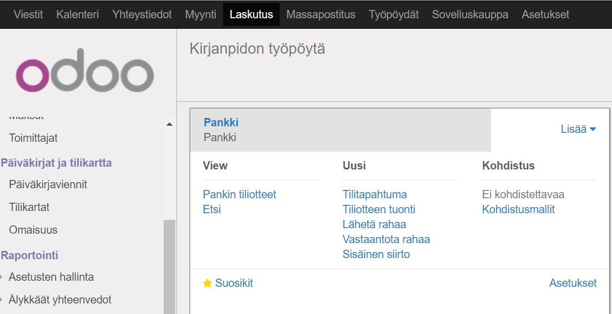This screenshot has width=612, height=314.
Task: Click Vastaantota rahaa link
Action: click(x=386, y=239)
